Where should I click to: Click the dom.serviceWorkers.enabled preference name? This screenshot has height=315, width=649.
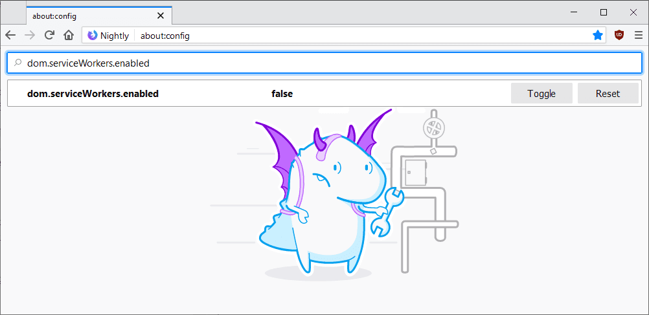(x=93, y=94)
